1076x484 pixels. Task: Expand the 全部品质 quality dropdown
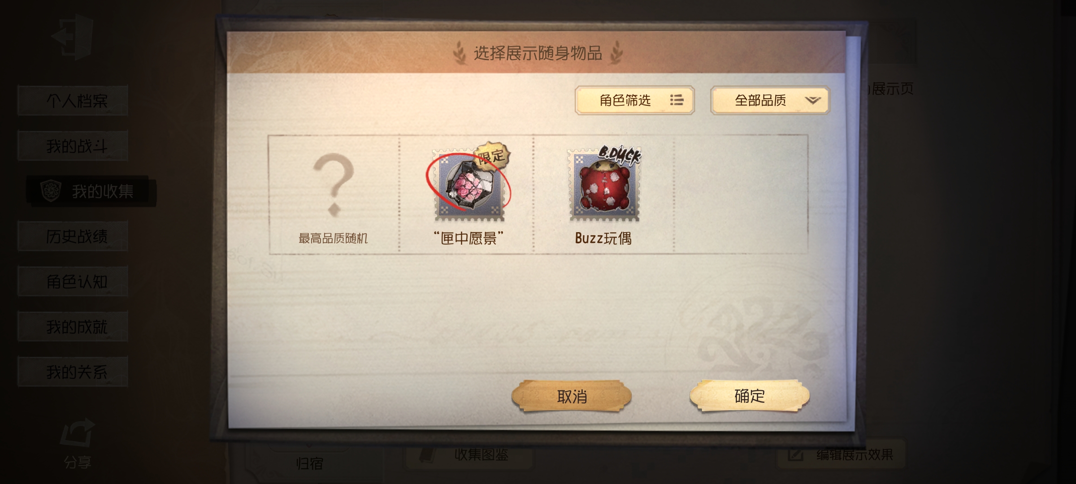point(770,100)
